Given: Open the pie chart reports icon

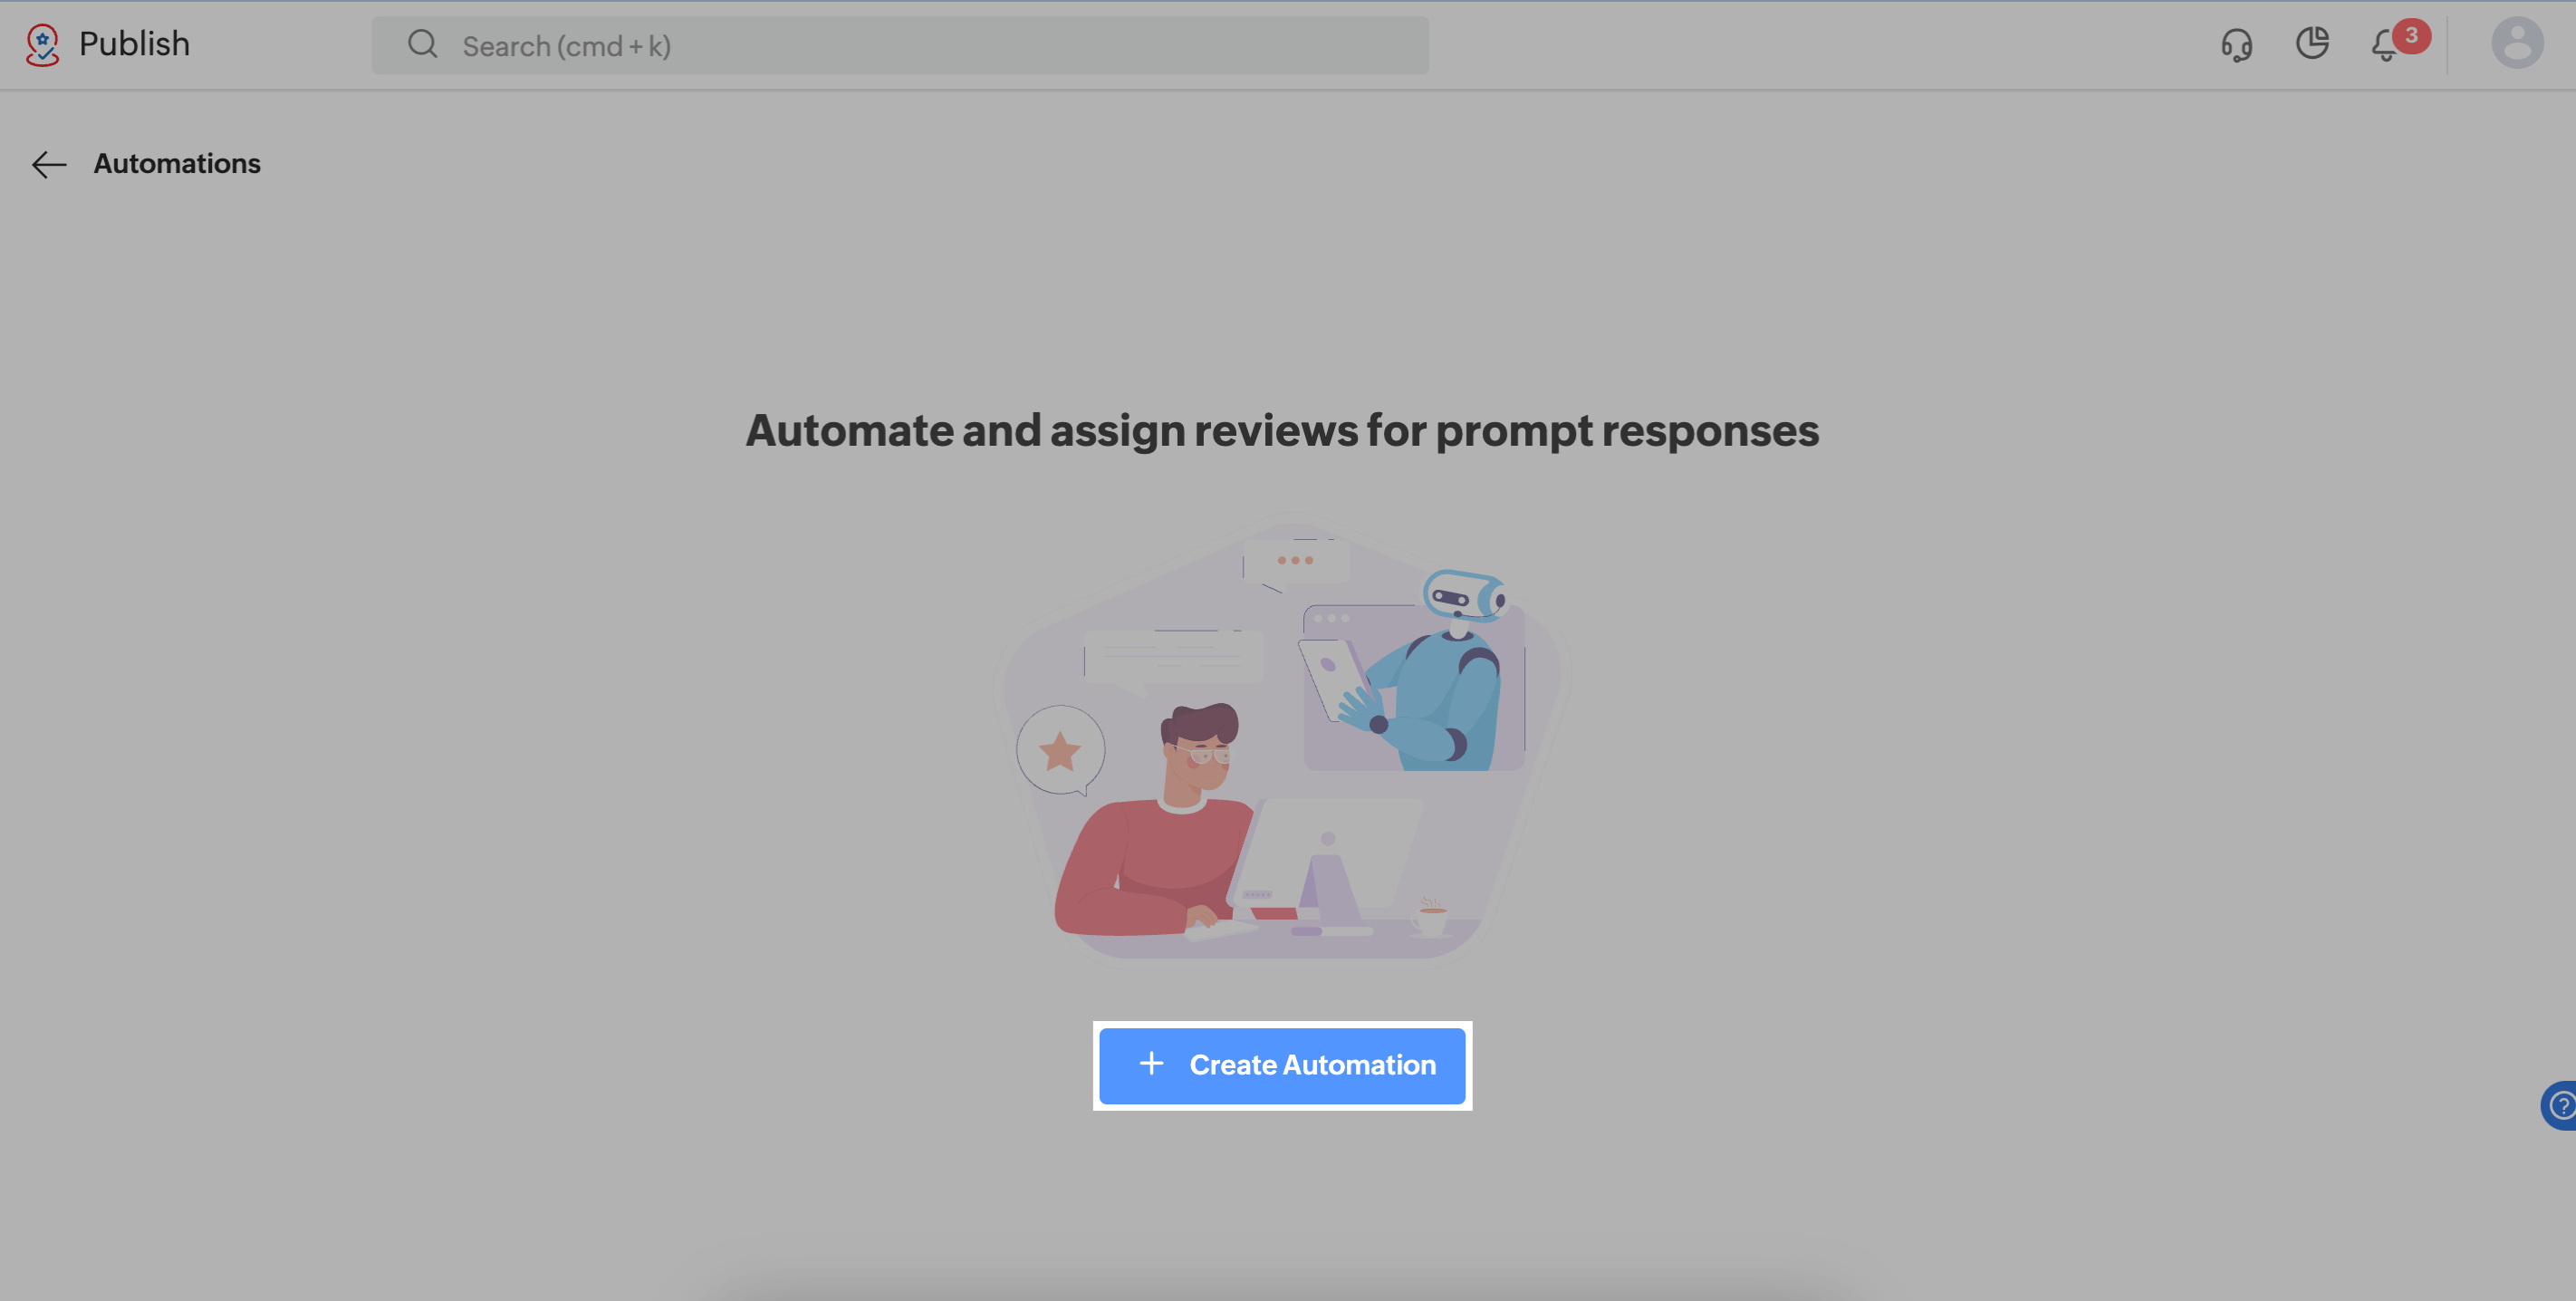Looking at the screenshot, I should (x=2312, y=44).
